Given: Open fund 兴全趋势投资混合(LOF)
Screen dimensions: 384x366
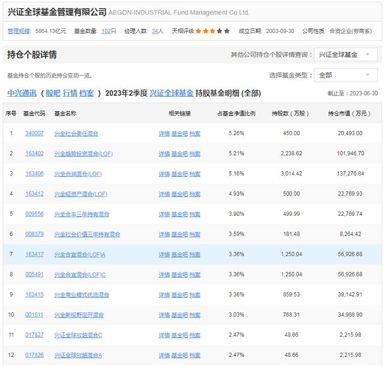Looking at the screenshot, I should pyautogui.click(x=83, y=154).
